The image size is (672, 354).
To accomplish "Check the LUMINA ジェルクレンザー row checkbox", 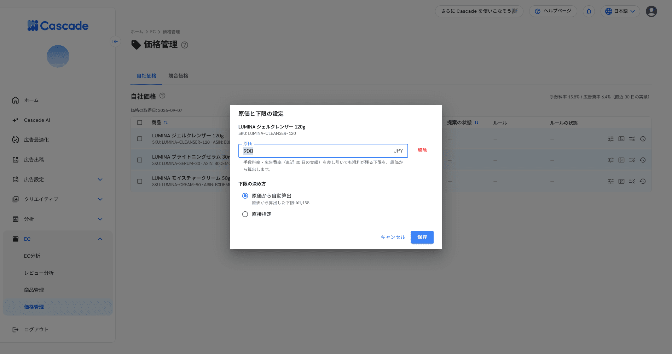I will (140, 139).
